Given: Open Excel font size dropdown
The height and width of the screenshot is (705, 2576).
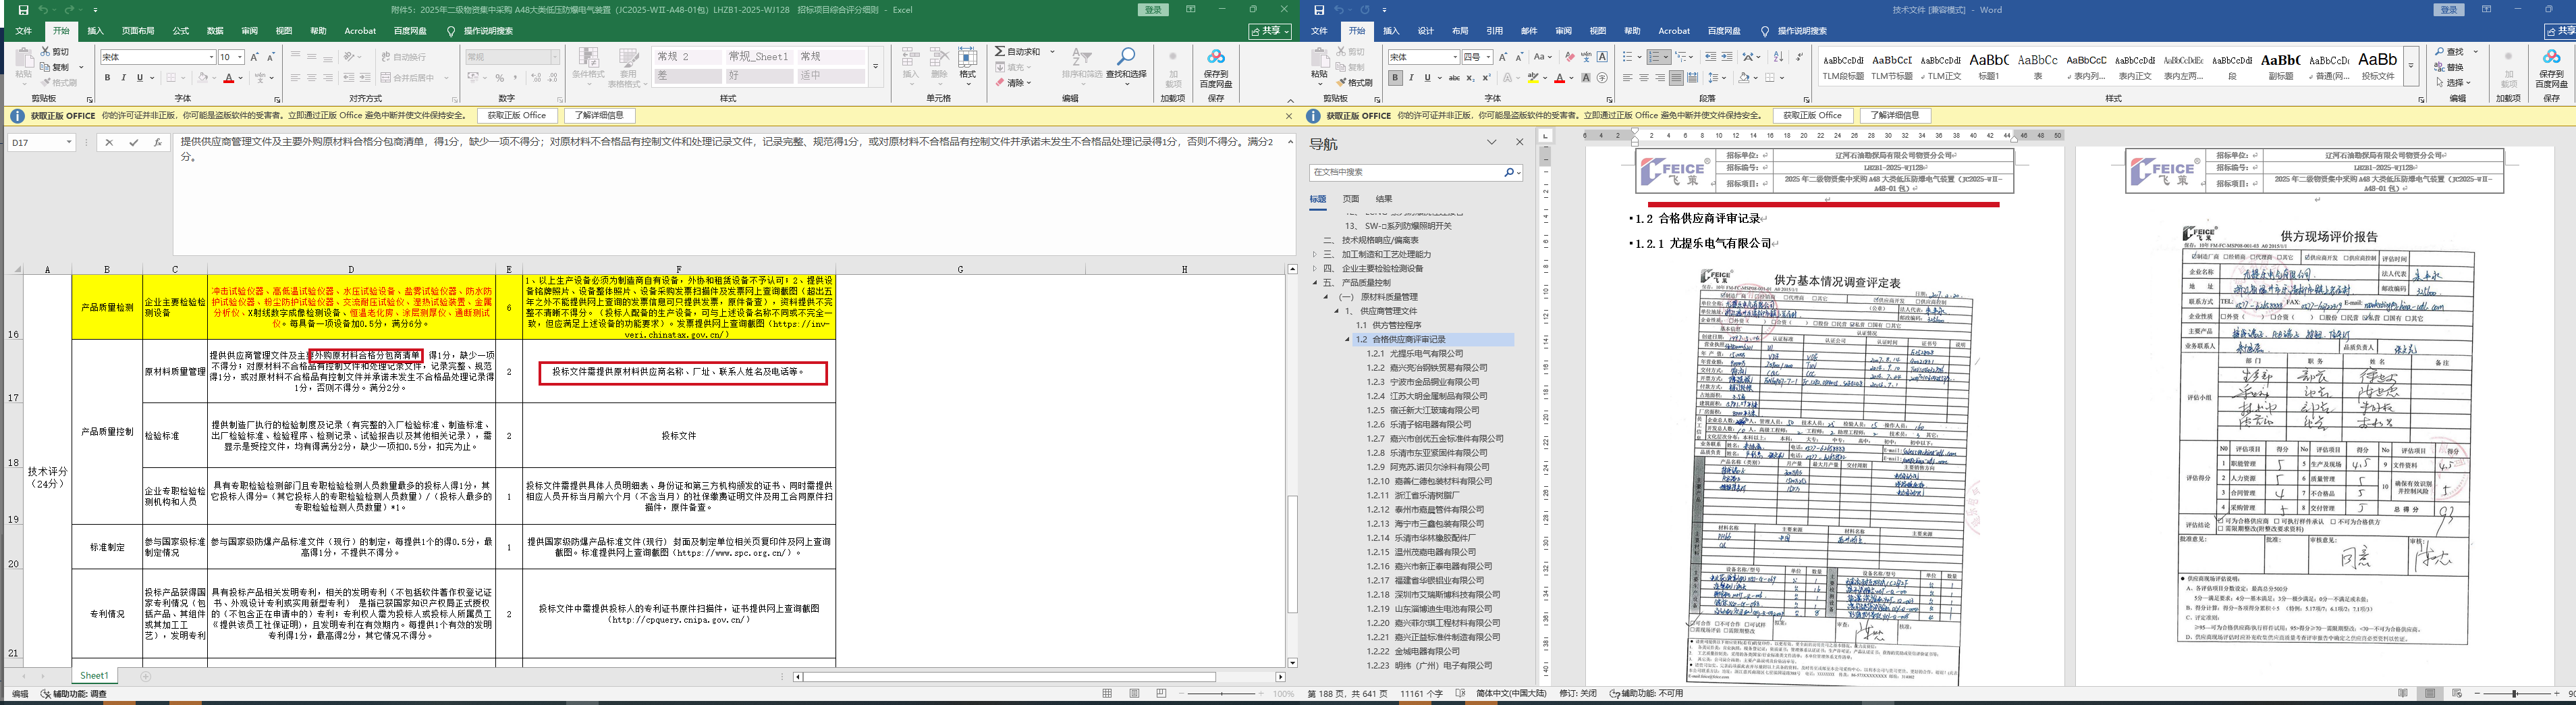Looking at the screenshot, I should click(240, 57).
